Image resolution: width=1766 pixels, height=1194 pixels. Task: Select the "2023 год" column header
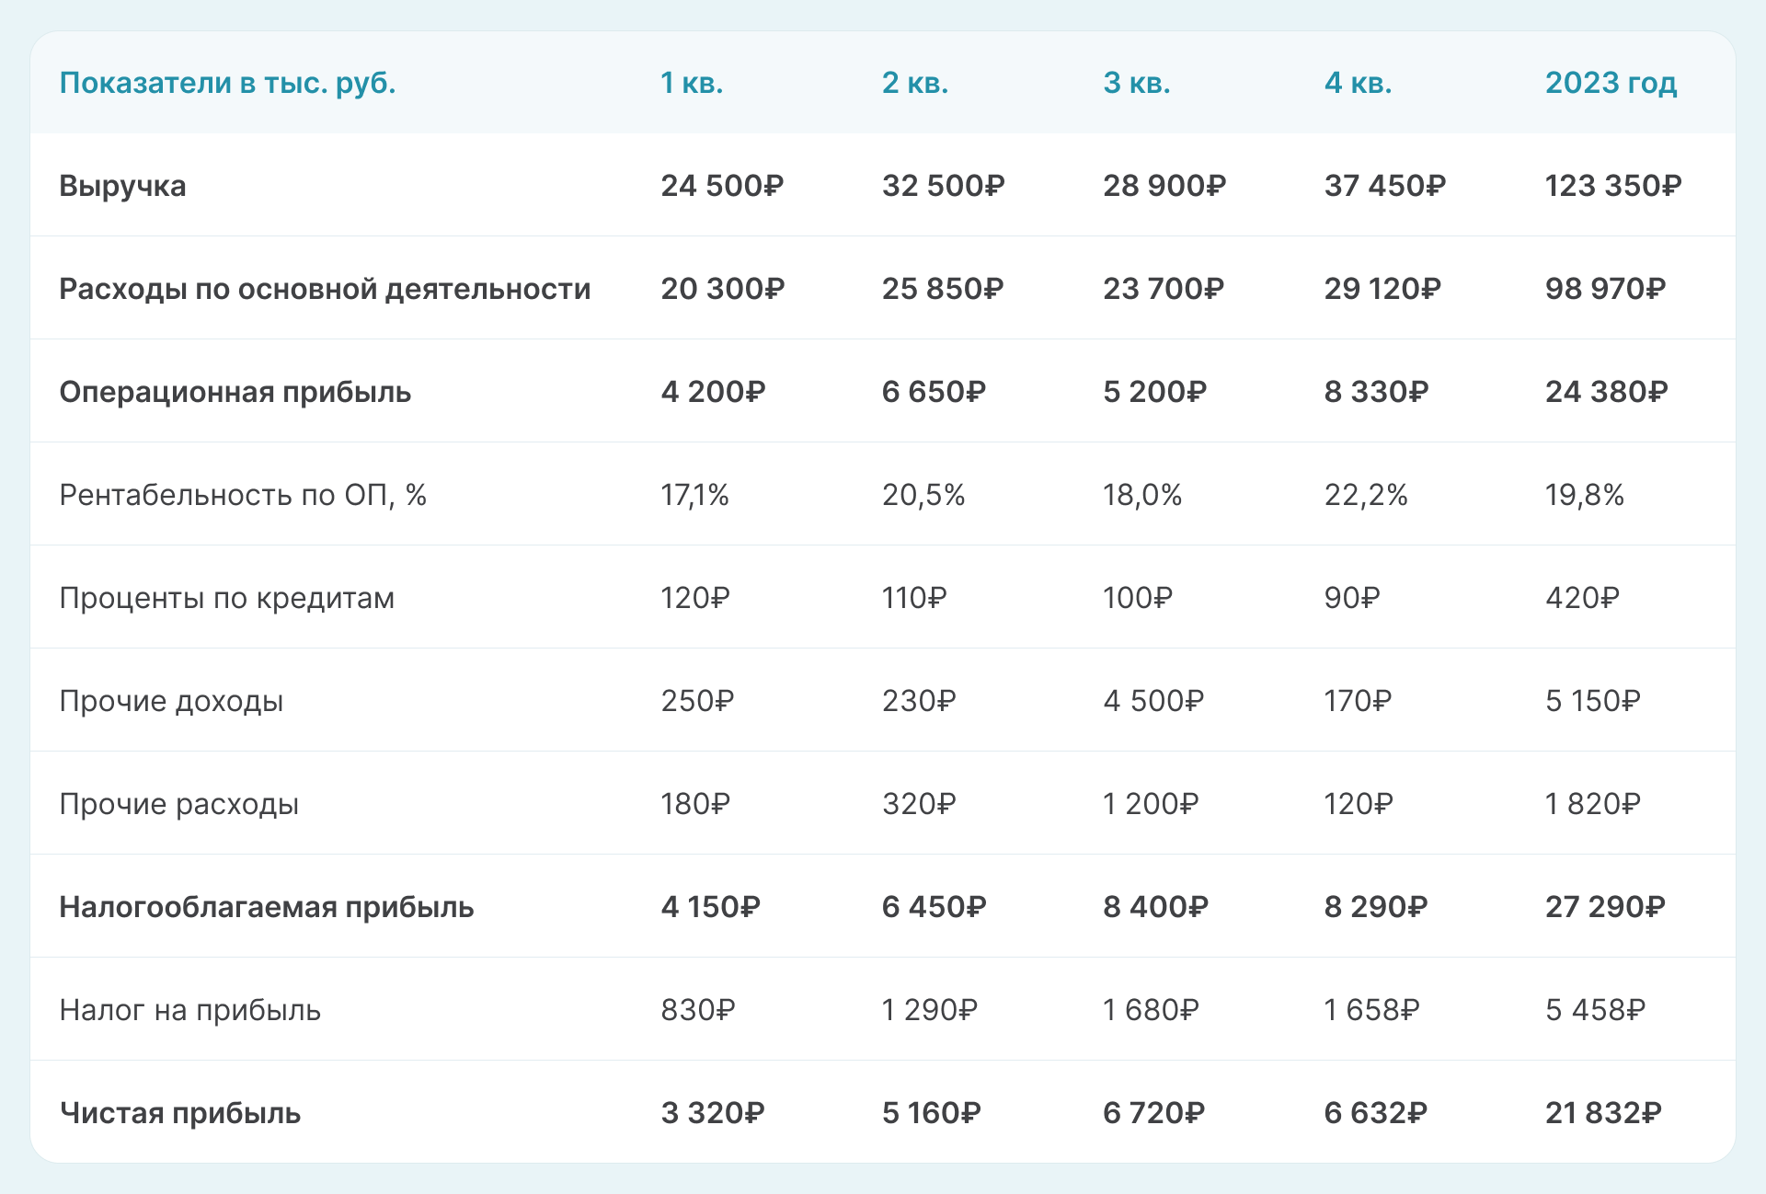1611,83
